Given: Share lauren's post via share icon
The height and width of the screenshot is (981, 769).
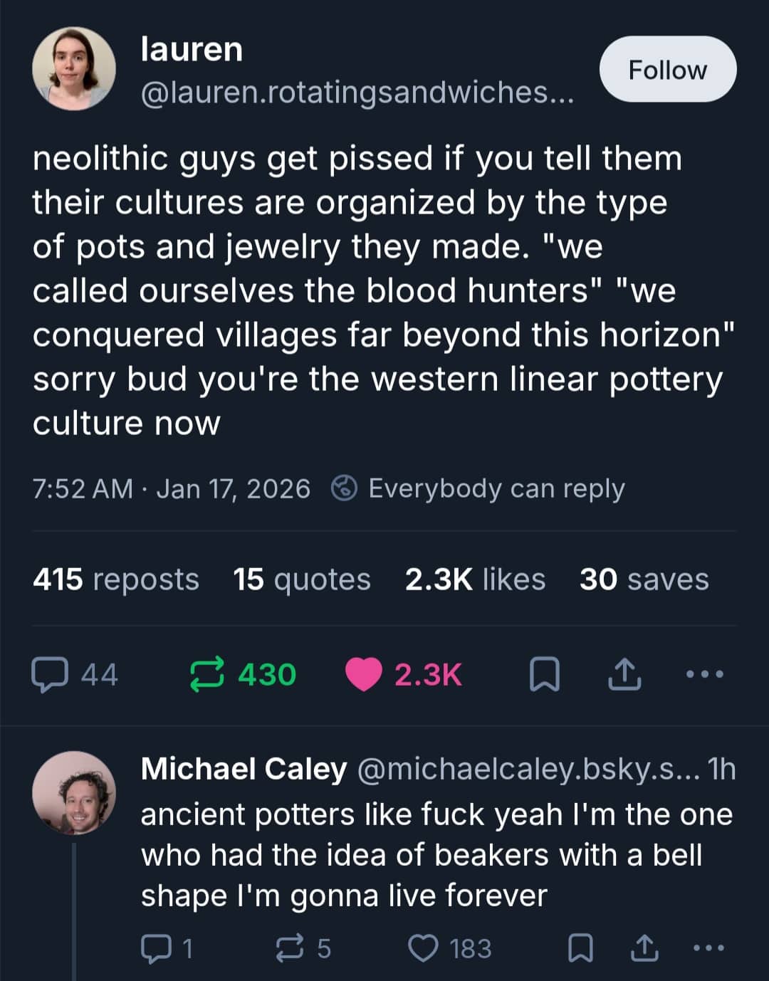Looking at the screenshot, I should (624, 675).
